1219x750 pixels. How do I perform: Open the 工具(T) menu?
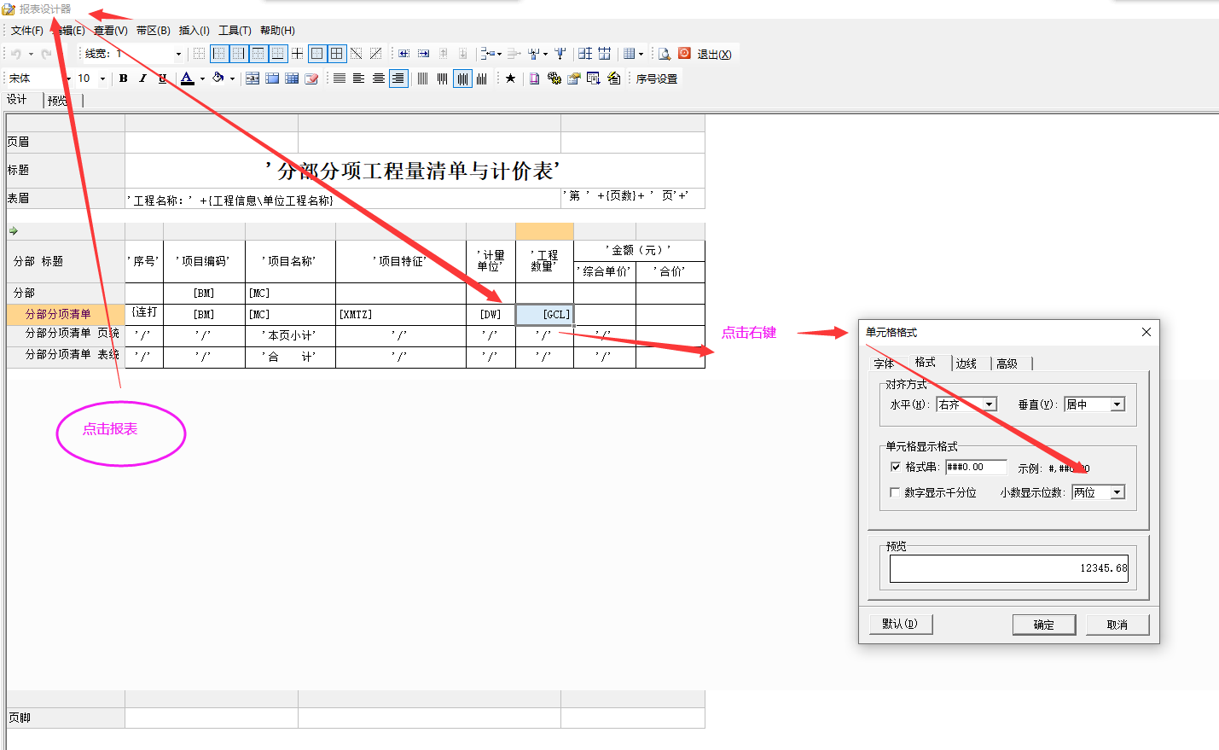tap(235, 30)
